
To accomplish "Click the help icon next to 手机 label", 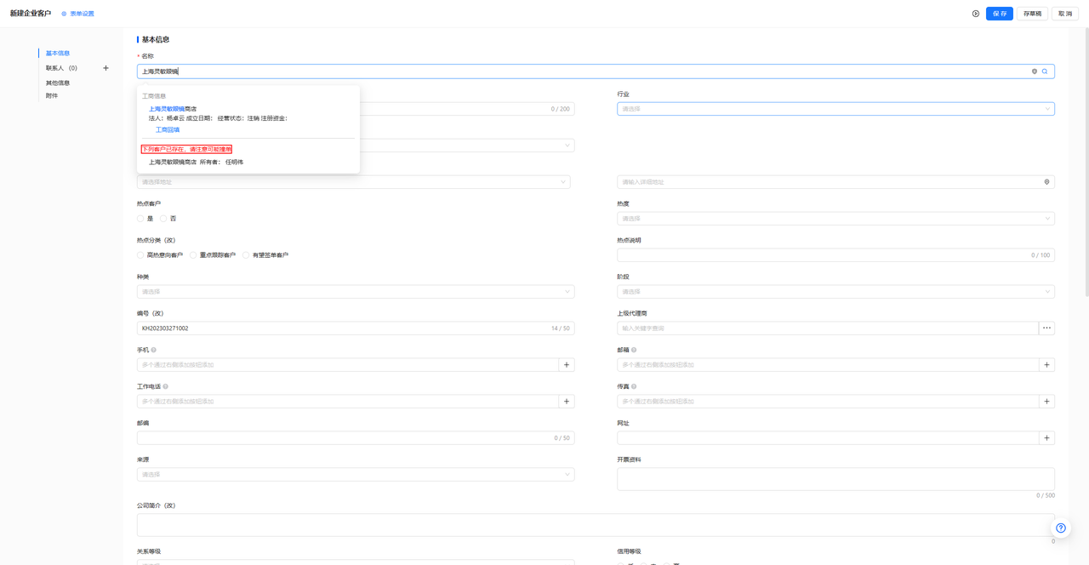I will click(154, 350).
